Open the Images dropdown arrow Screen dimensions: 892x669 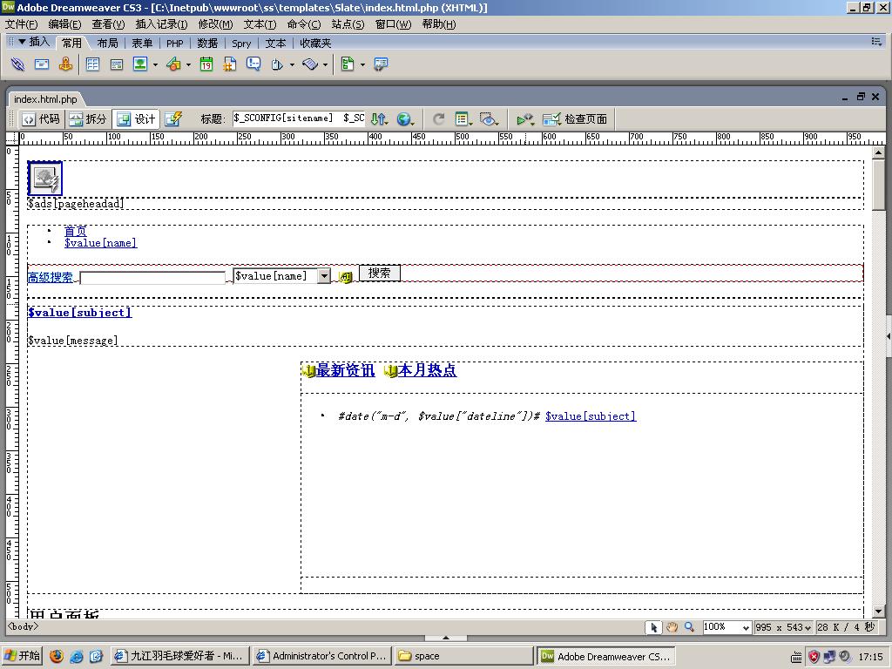(155, 64)
